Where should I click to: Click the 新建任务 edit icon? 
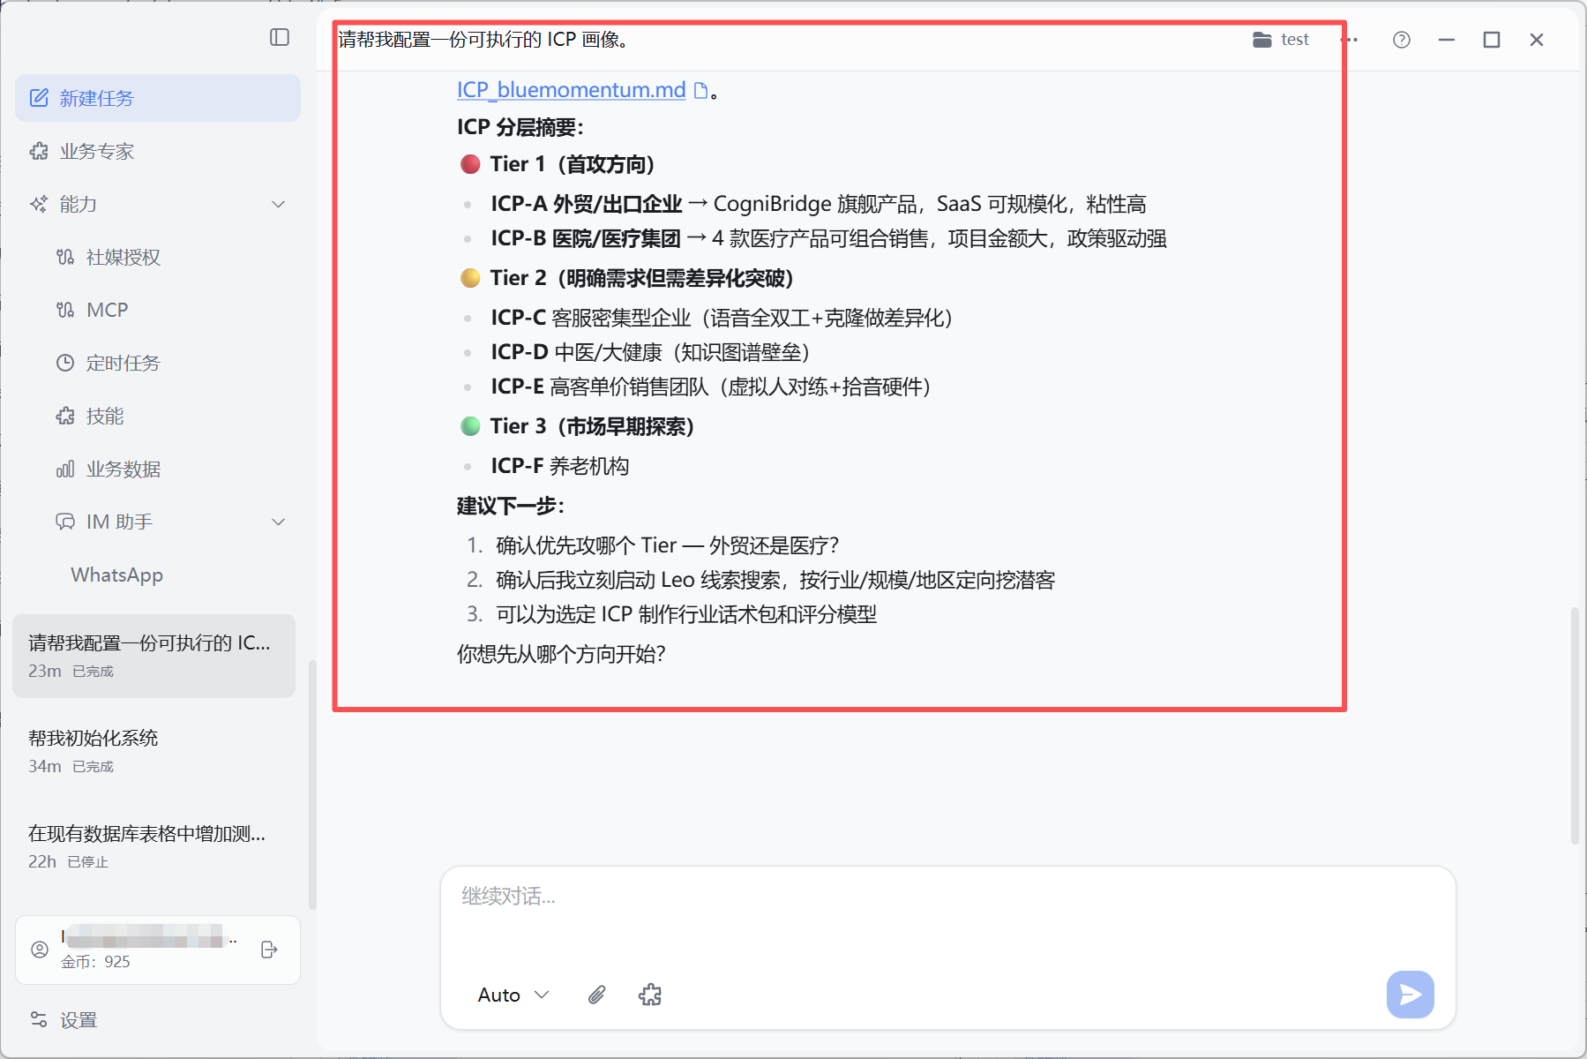pos(40,98)
